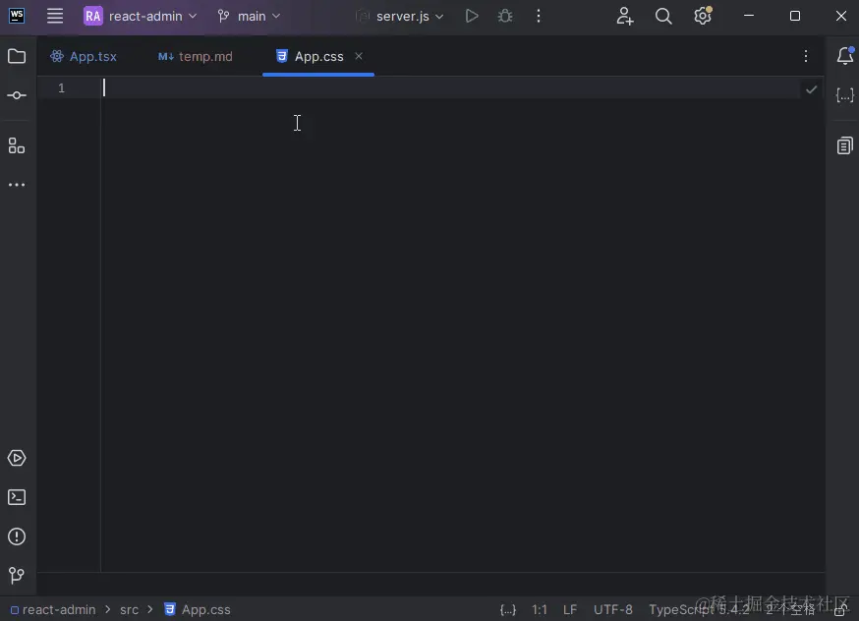Open the main hamburger menu

pos(55,16)
